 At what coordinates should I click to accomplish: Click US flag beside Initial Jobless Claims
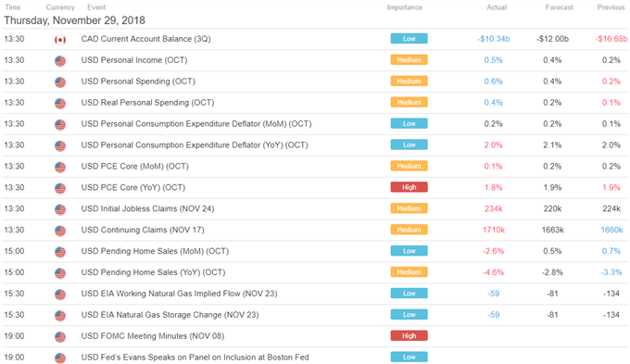point(60,209)
